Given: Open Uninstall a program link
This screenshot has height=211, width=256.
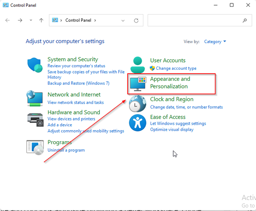Looking at the screenshot, I should pos(66,150).
